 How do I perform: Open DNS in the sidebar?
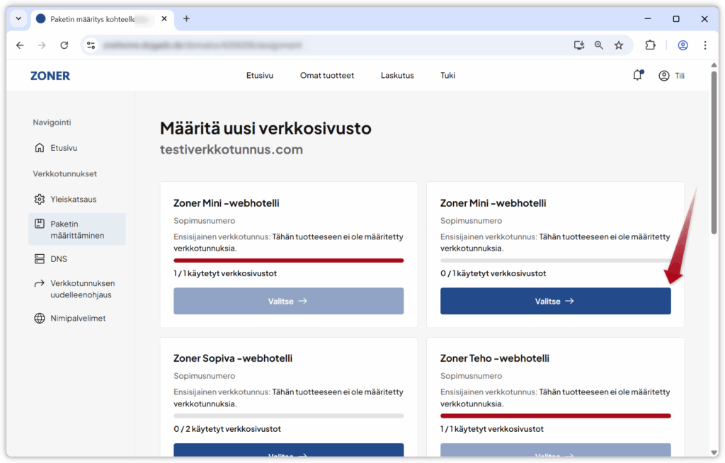[59, 259]
